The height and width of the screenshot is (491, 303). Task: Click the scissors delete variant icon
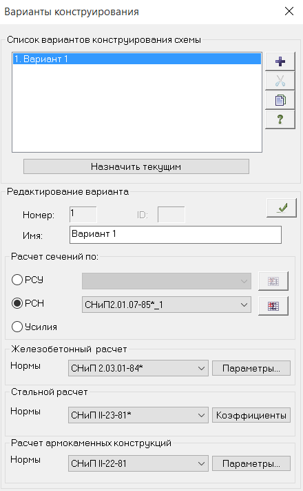(x=280, y=81)
